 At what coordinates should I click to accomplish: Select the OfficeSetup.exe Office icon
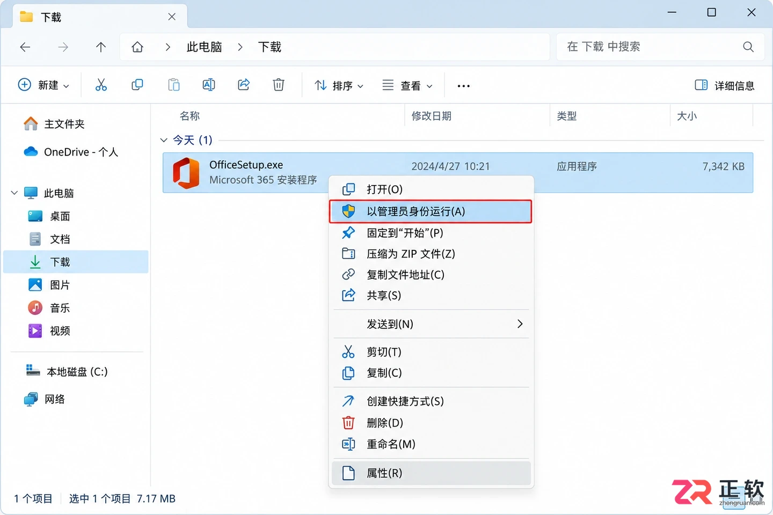click(186, 173)
